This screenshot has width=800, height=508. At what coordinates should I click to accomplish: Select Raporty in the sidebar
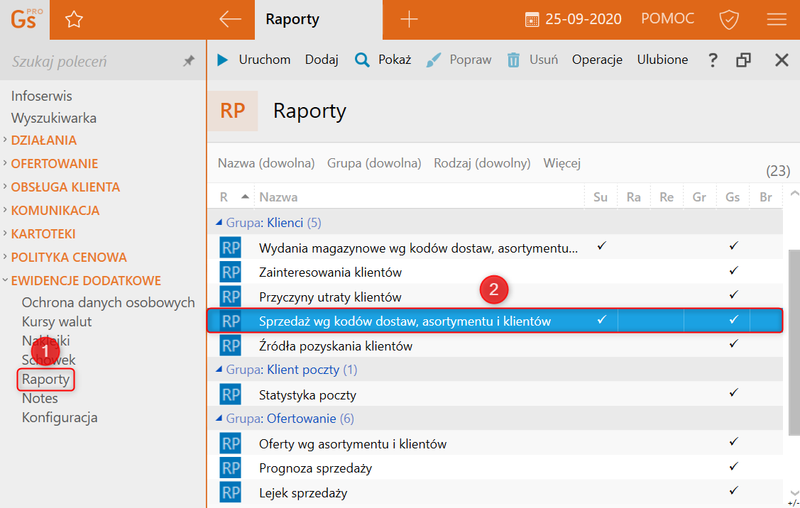[x=45, y=380]
